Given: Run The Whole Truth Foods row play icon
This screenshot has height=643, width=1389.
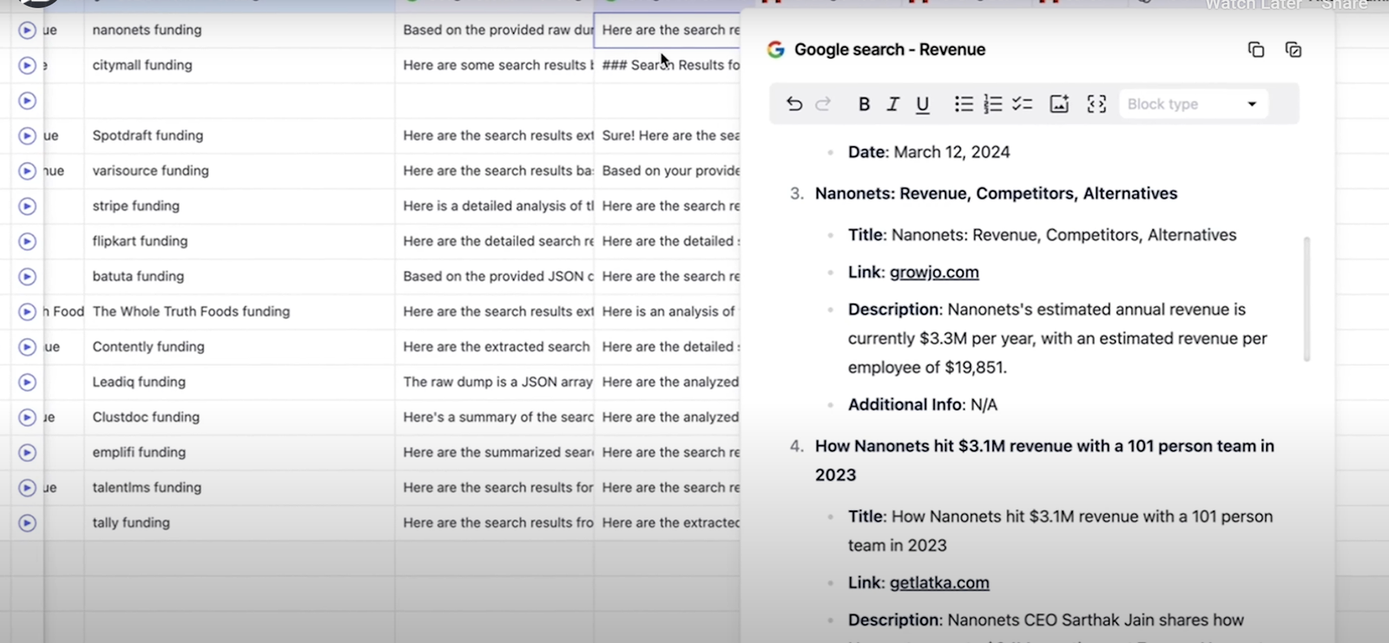Looking at the screenshot, I should (x=27, y=312).
